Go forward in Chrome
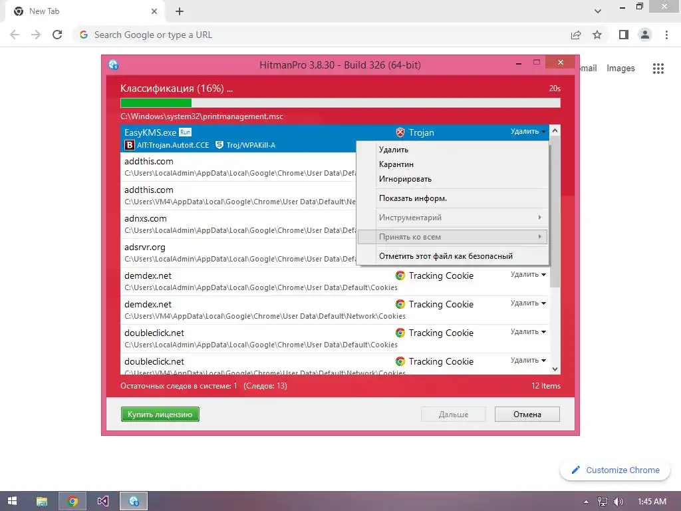Screen dimensions: 681x511 36,35
